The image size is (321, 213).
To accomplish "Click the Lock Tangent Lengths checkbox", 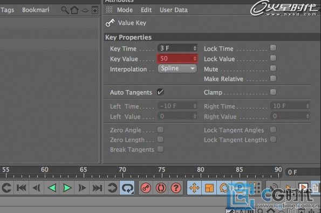I will pos(273,140).
